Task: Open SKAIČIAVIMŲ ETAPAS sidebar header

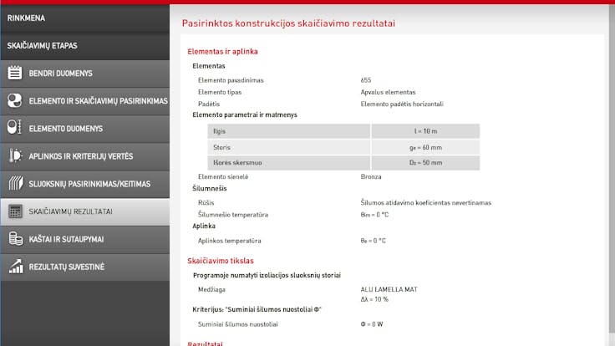Action: point(84,46)
